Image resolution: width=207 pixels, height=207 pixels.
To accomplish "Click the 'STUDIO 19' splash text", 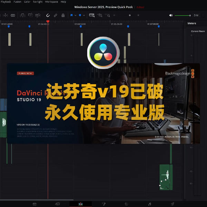I will pyautogui.click(x=29, y=100).
